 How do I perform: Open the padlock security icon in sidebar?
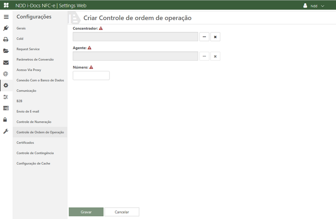click(x=5, y=119)
